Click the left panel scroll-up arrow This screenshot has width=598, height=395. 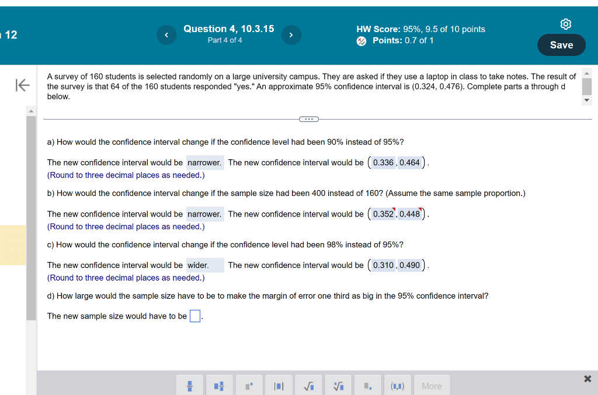tap(32, 111)
